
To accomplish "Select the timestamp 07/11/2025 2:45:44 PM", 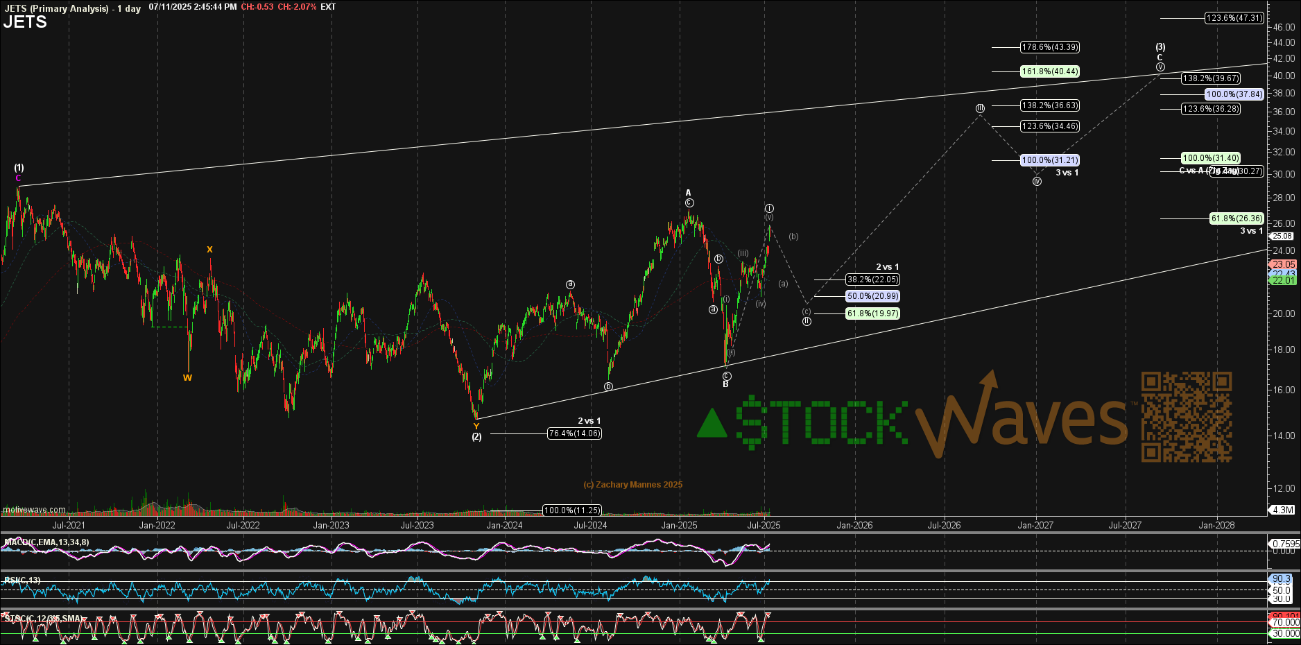I will (193, 7).
